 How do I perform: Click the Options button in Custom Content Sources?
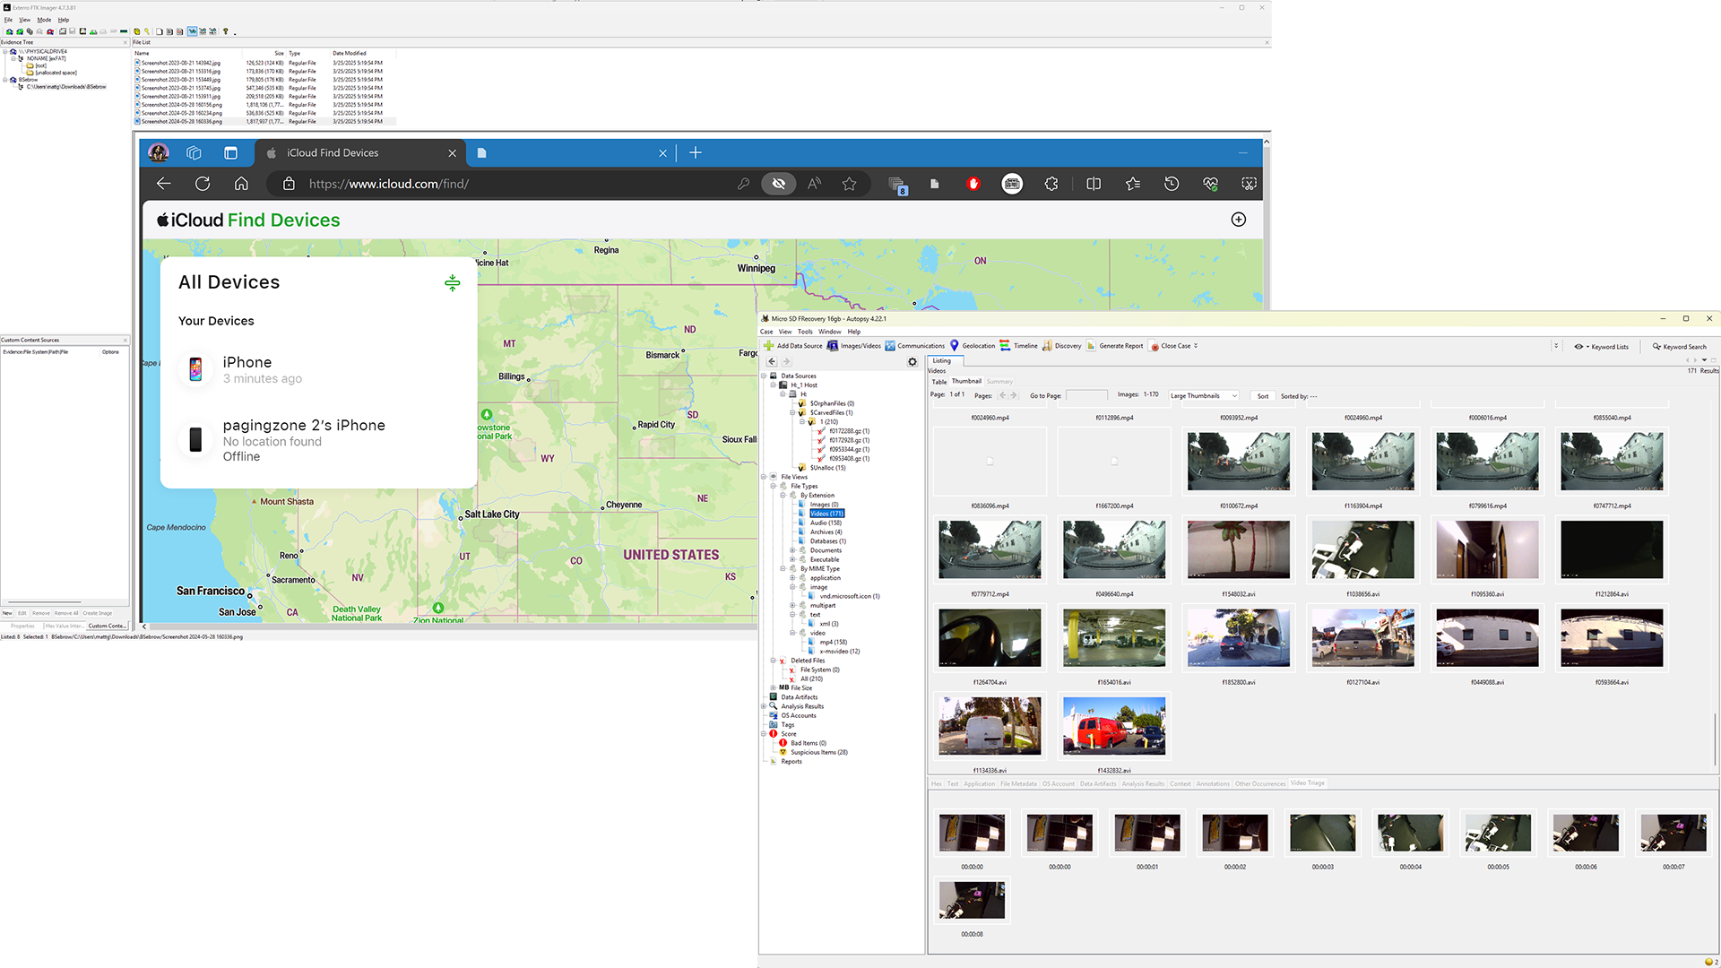pos(110,352)
